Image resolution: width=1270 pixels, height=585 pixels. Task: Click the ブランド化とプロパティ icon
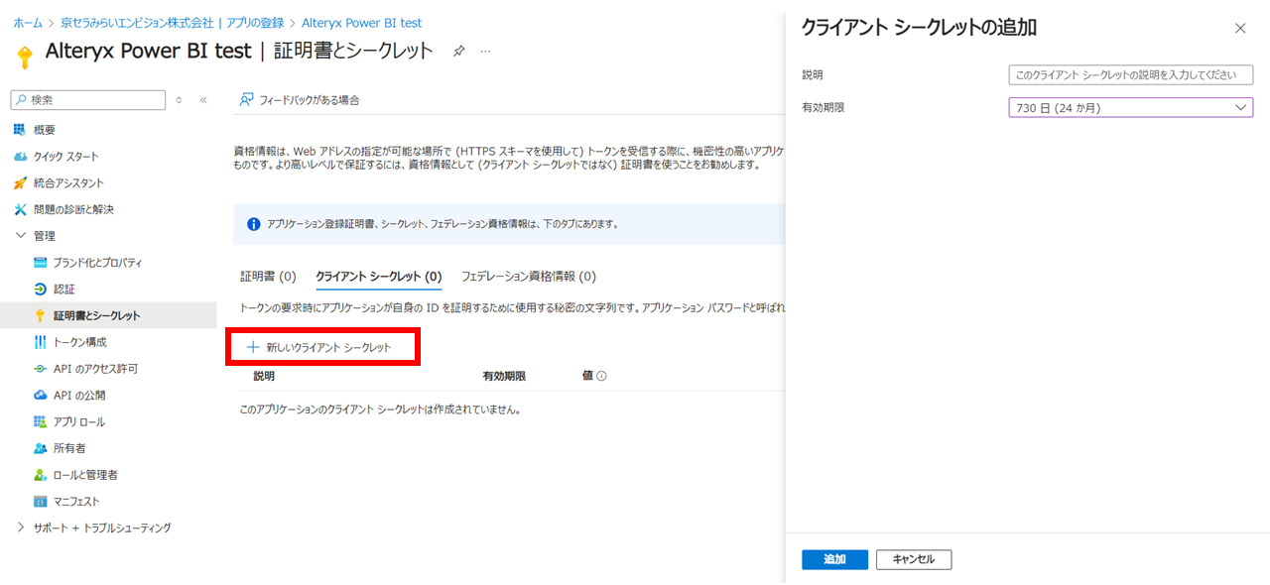click(41, 263)
